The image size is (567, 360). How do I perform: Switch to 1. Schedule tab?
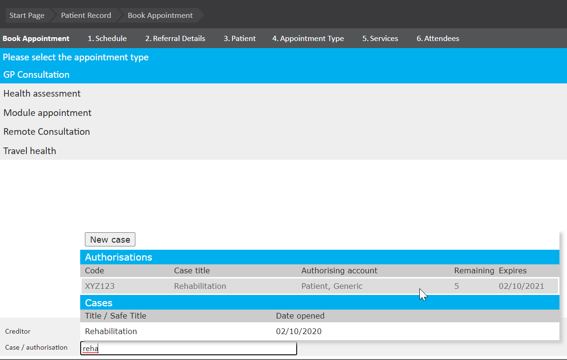click(x=107, y=39)
